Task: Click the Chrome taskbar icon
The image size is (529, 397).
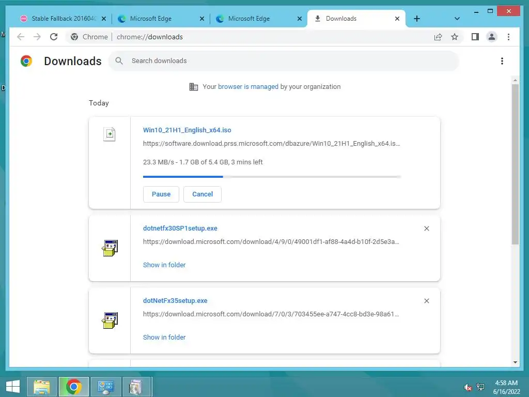Action: click(73, 387)
